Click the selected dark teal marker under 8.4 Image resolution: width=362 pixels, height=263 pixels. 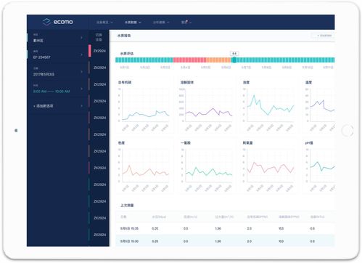234,60
